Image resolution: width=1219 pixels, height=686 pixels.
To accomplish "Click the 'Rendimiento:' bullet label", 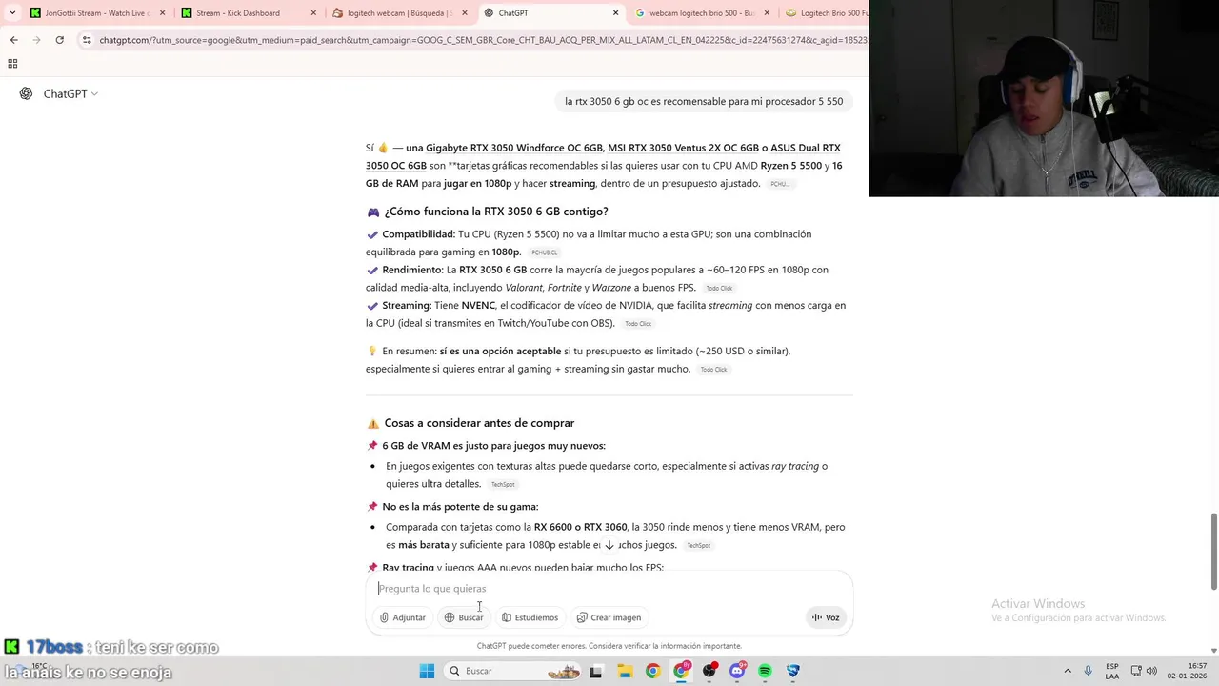I will click(x=412, y=270).
